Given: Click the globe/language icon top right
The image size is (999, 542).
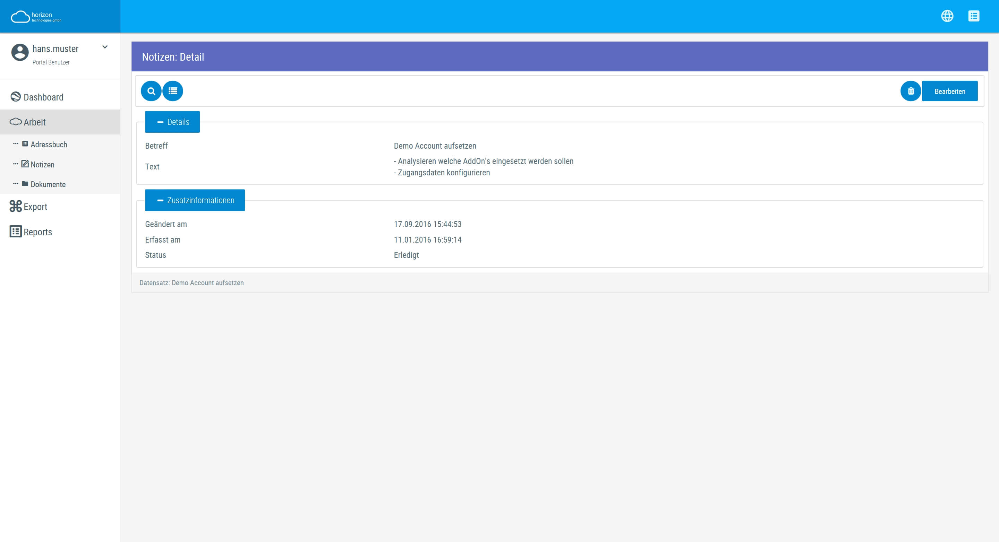Looking at the screenshot, I should [948, 15].
